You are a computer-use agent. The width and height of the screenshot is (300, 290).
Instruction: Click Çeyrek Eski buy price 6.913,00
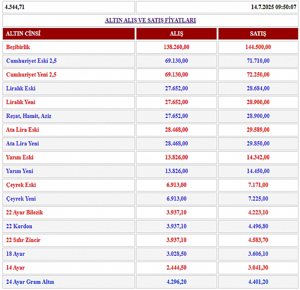[176, 185]
